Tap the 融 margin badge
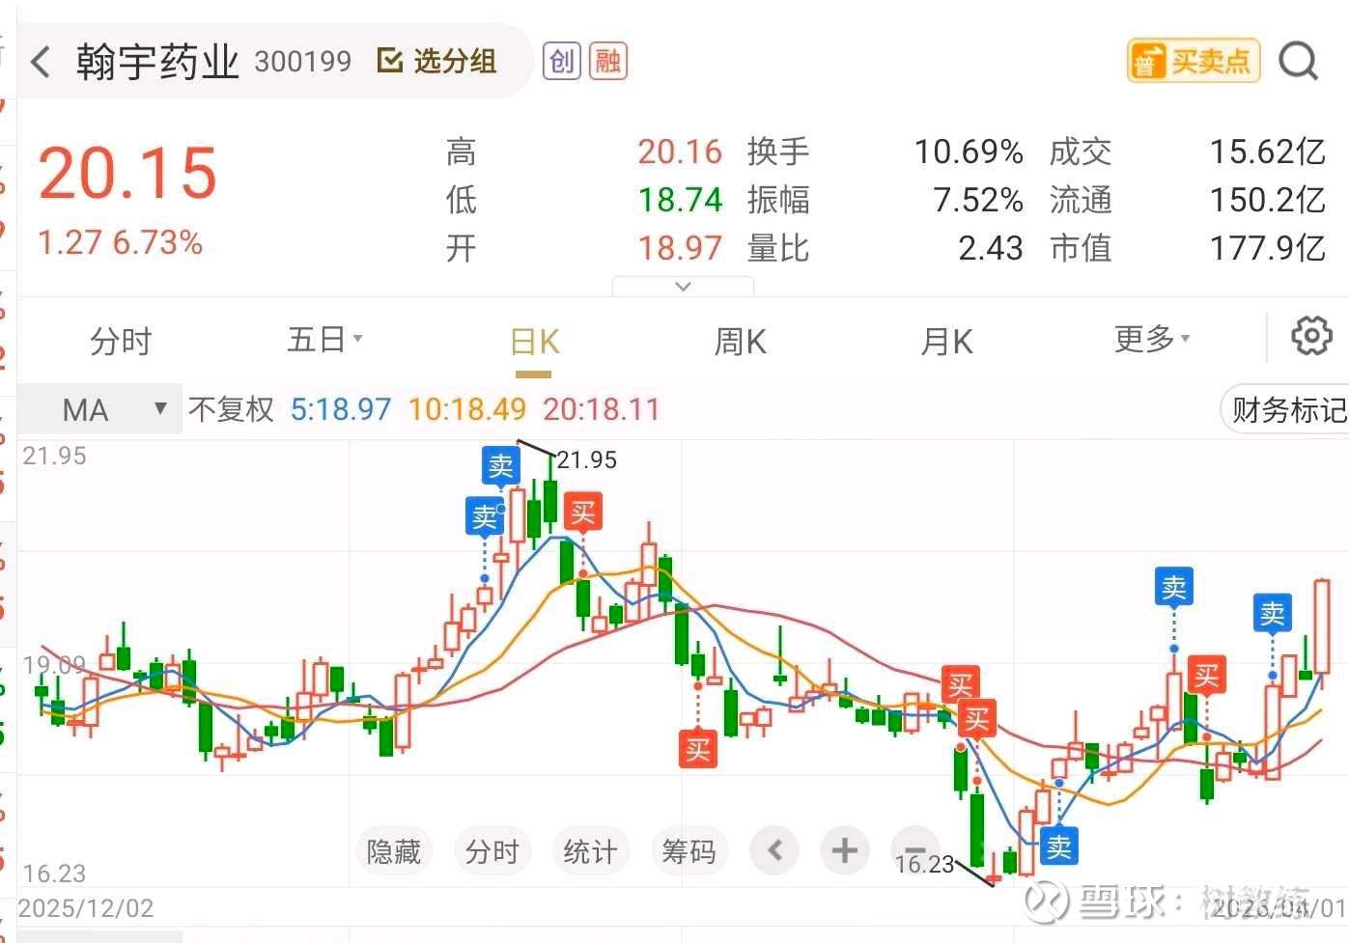The height and width of the screenshot is (943, 1349). pos(608,62)
